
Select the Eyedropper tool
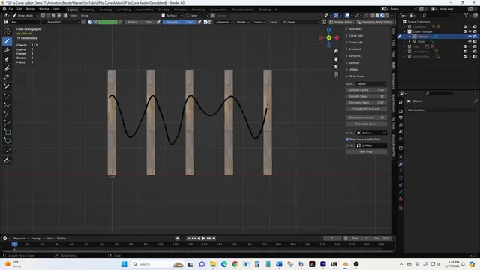tap(7, 86)
